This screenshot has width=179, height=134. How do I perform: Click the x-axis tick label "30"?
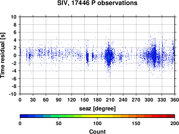click(33, 100)
